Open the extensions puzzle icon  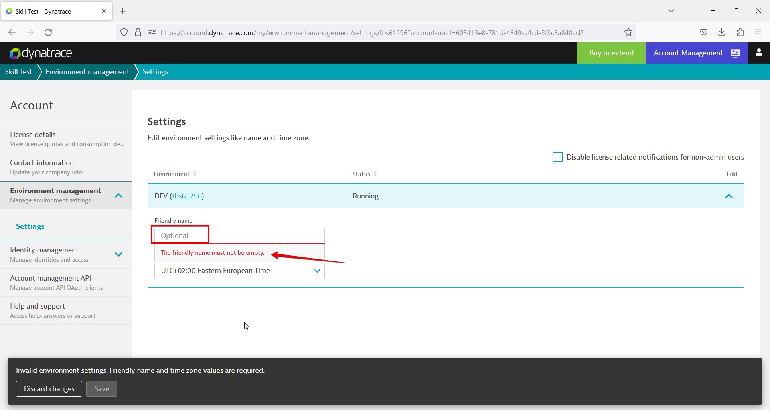pos(740,32)
